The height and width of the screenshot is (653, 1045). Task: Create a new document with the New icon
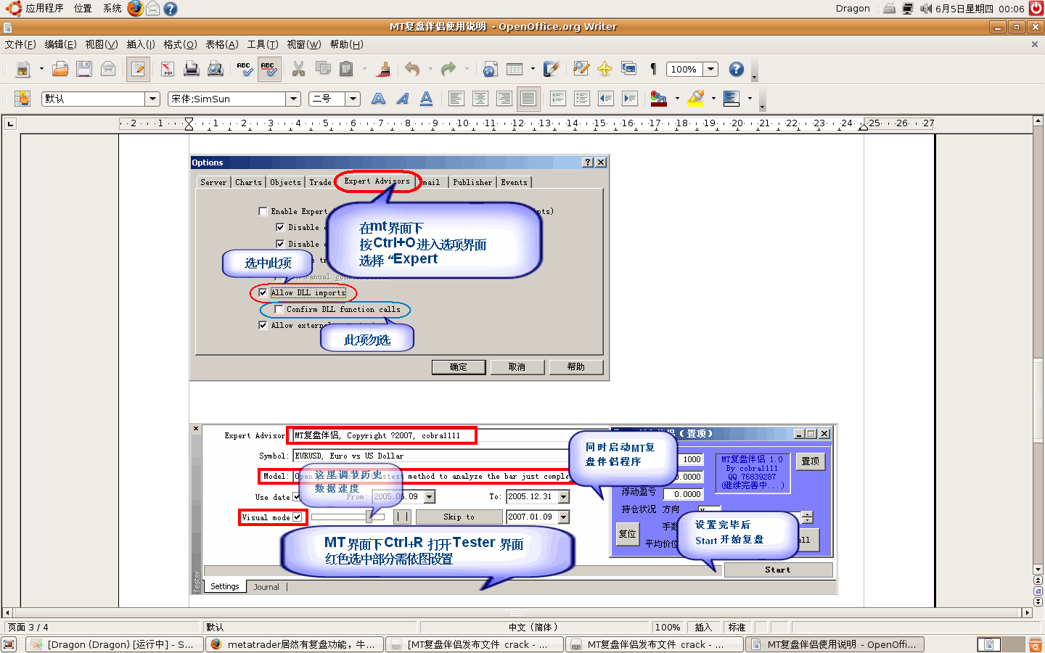tap(23, 69)
